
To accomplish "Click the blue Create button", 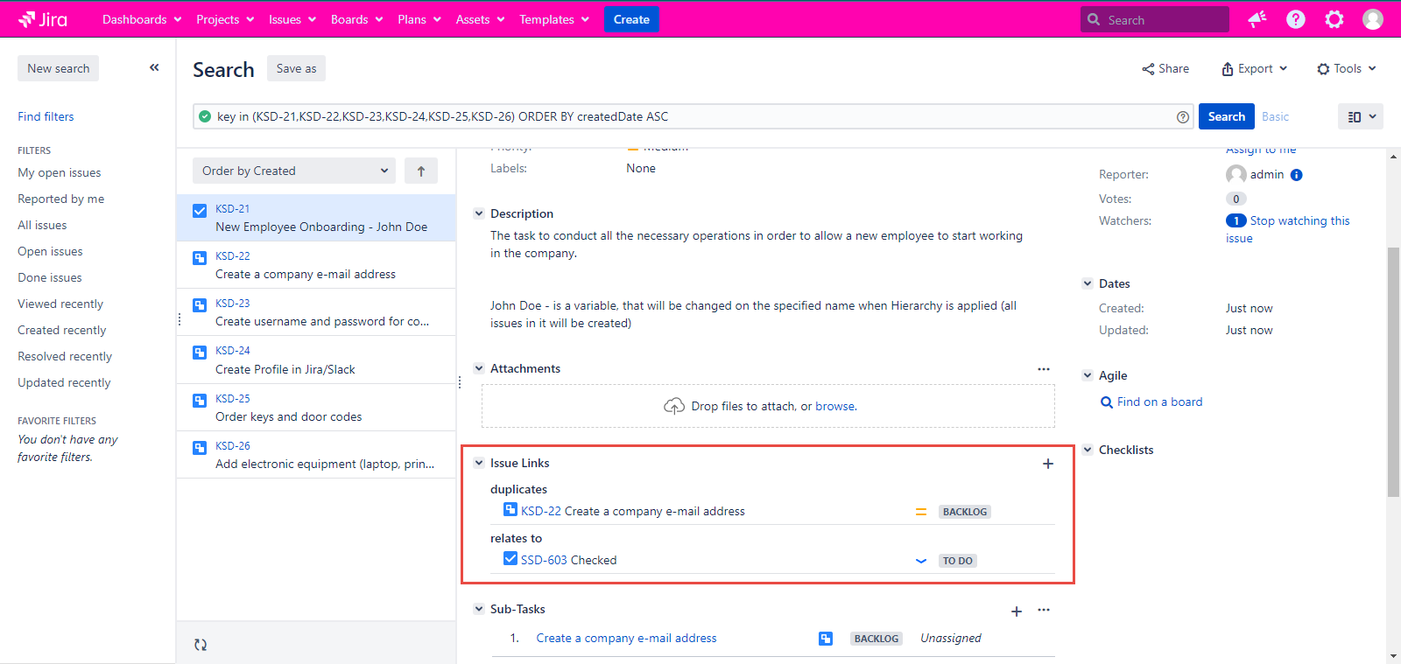I will point(631,19).
